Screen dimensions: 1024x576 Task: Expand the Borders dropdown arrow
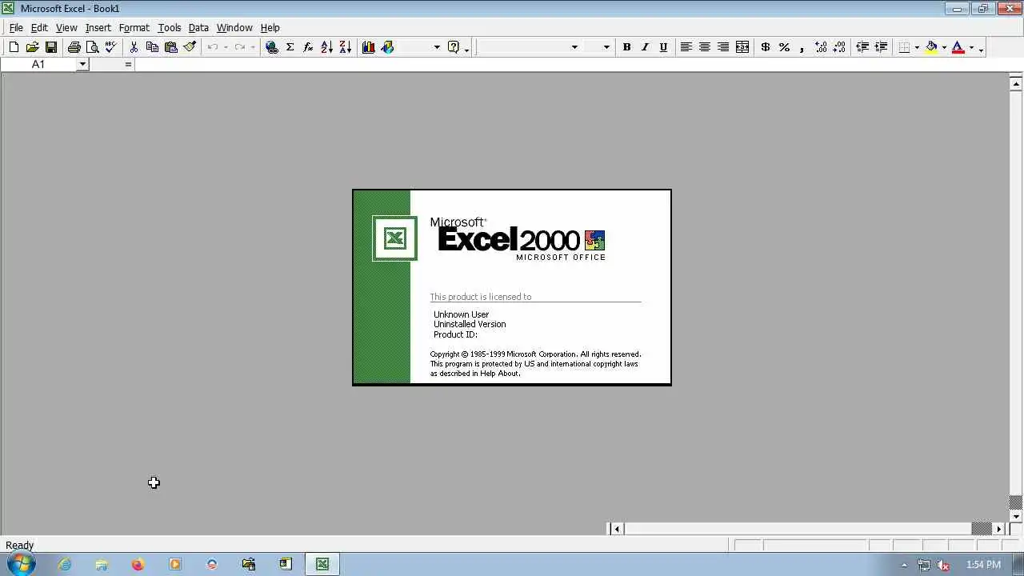coord(917,47)
